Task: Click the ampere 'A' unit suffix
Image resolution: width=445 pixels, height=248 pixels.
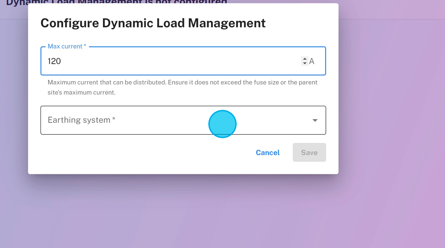Action: point(311,61)
